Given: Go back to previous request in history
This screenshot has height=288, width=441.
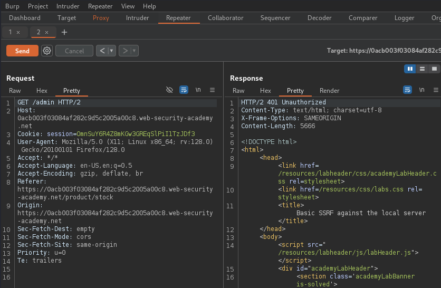Looking at the screenshot, I should tap(102, 51).
